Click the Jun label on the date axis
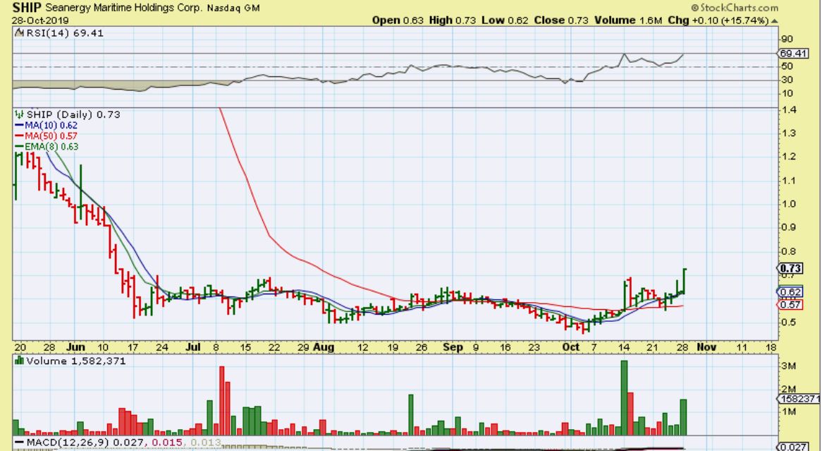Image resolution: width=822 pixels, height=451 pixels. point(76,347)
